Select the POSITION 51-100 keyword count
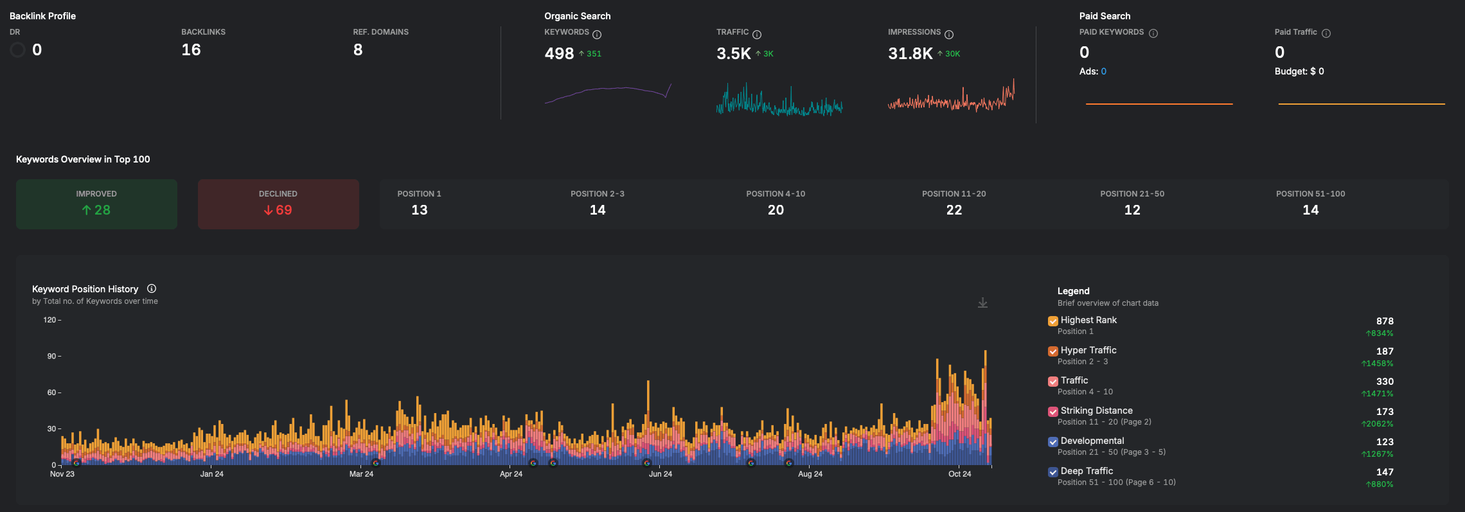This screenshot has height=512, width=1465. pyautogui.click(x=1311, y=210)
